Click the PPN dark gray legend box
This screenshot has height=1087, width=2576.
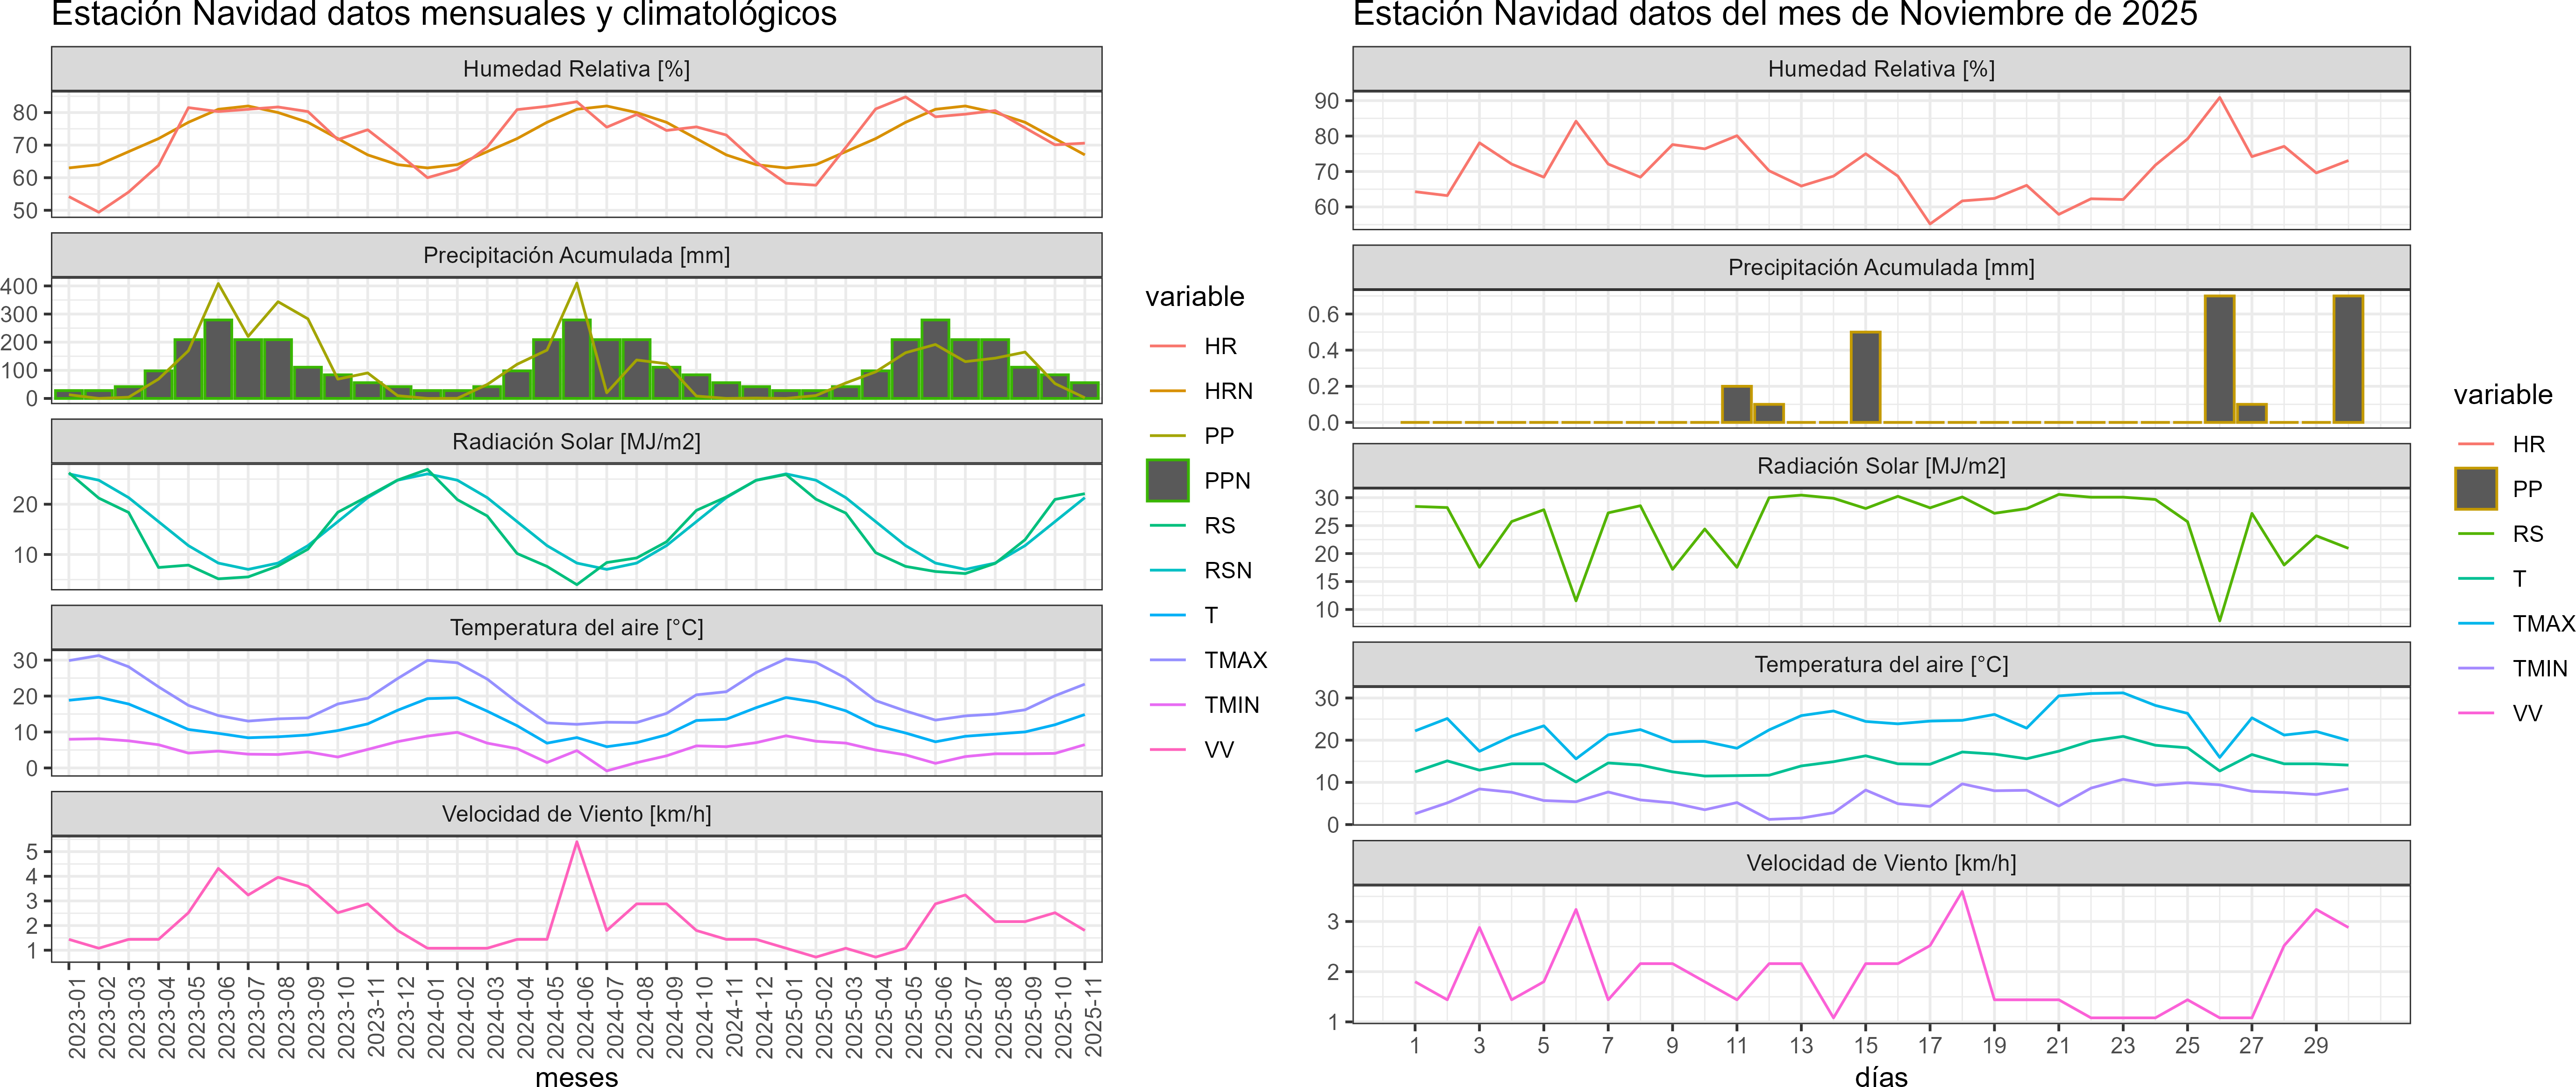[1167, 480]
